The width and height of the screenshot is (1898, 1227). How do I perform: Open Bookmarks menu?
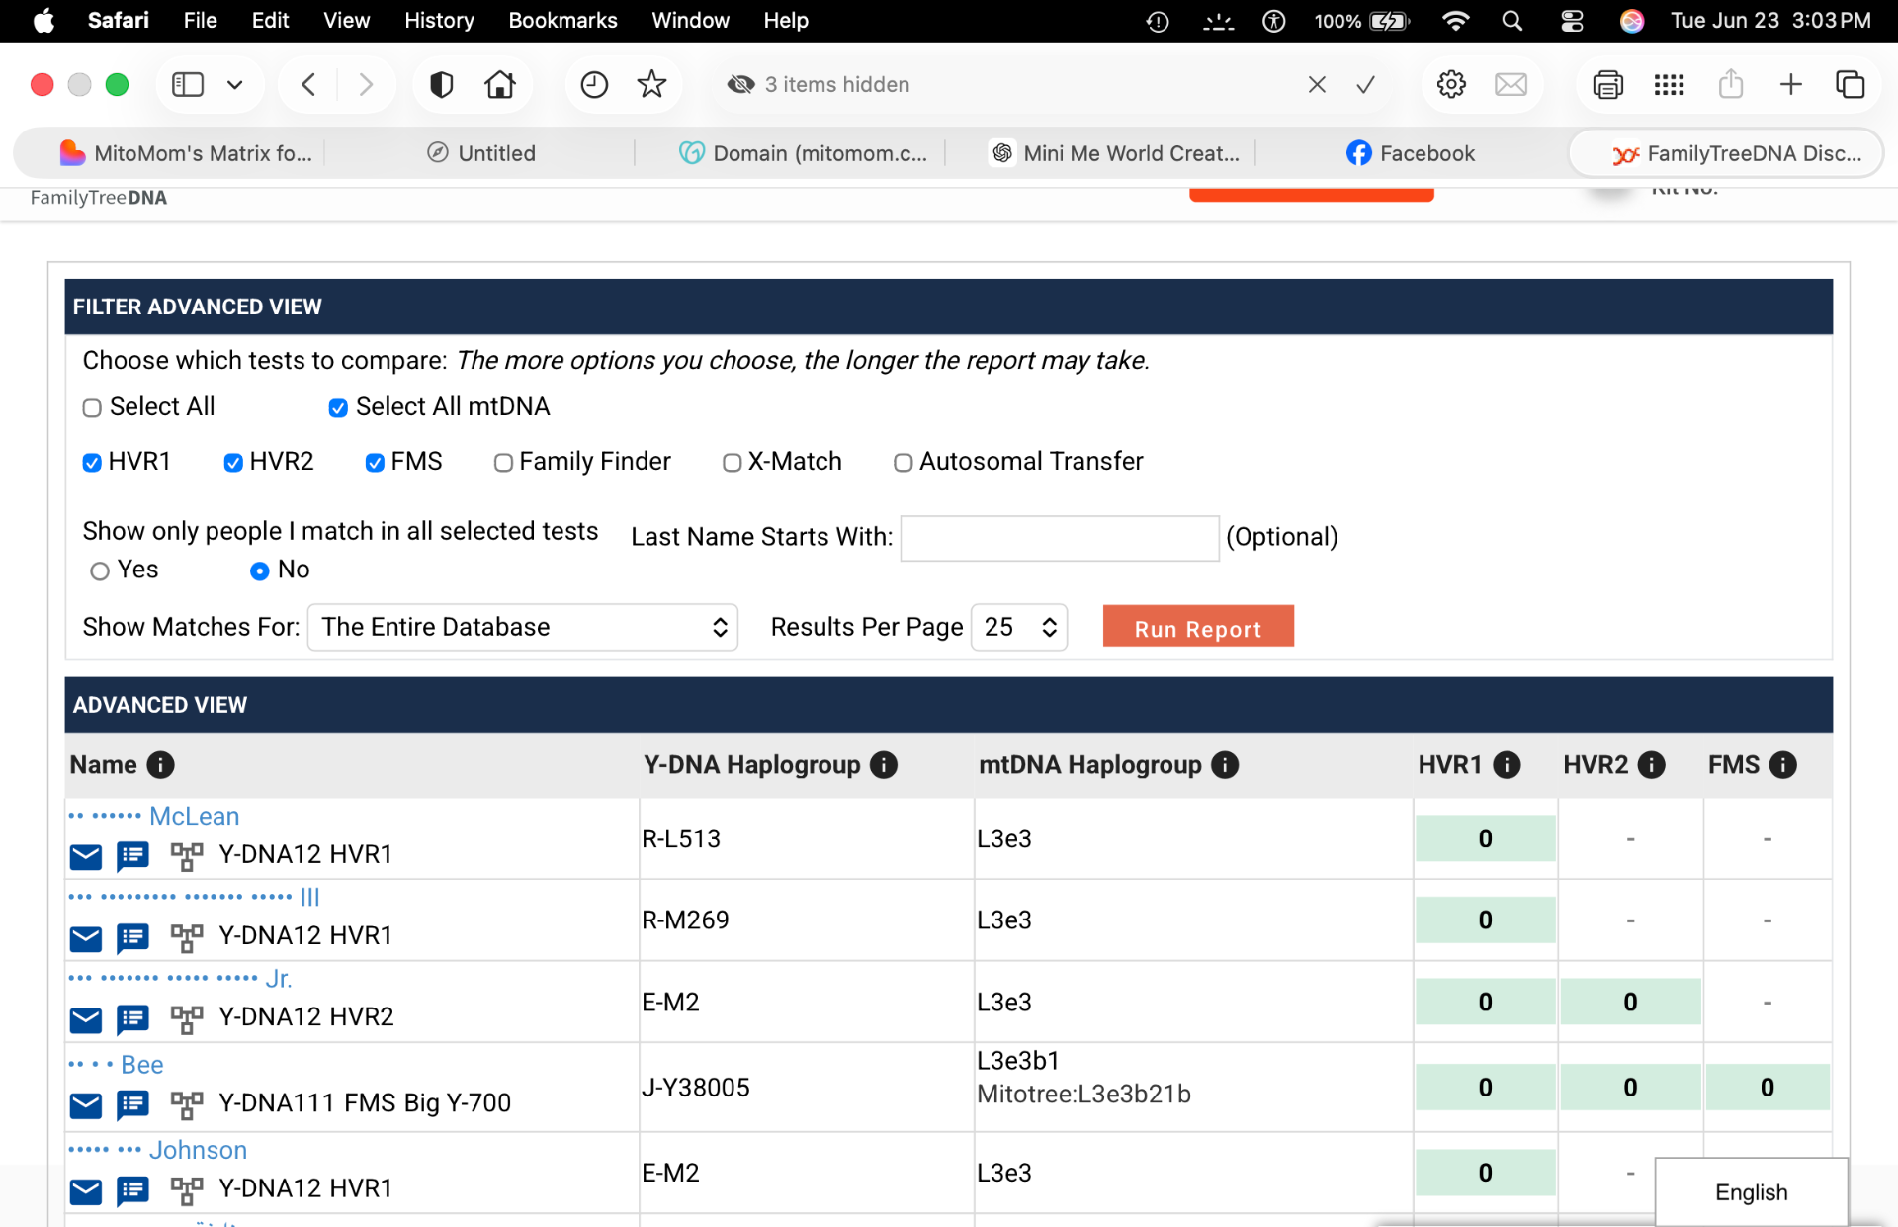point(562,21)
